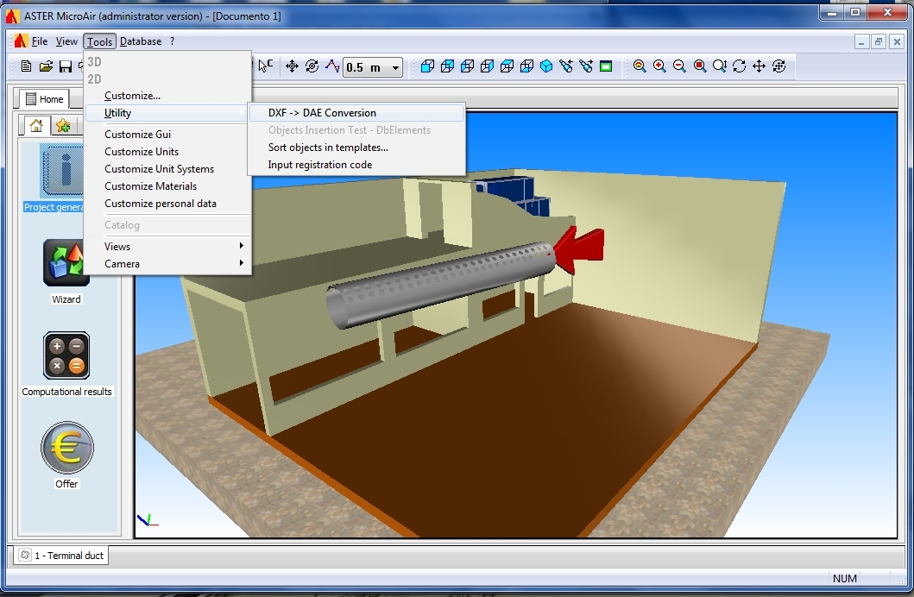Select the star with plus sub-tab
The image size is (914, 597).
pyautogui.click(x=63, y=126)
